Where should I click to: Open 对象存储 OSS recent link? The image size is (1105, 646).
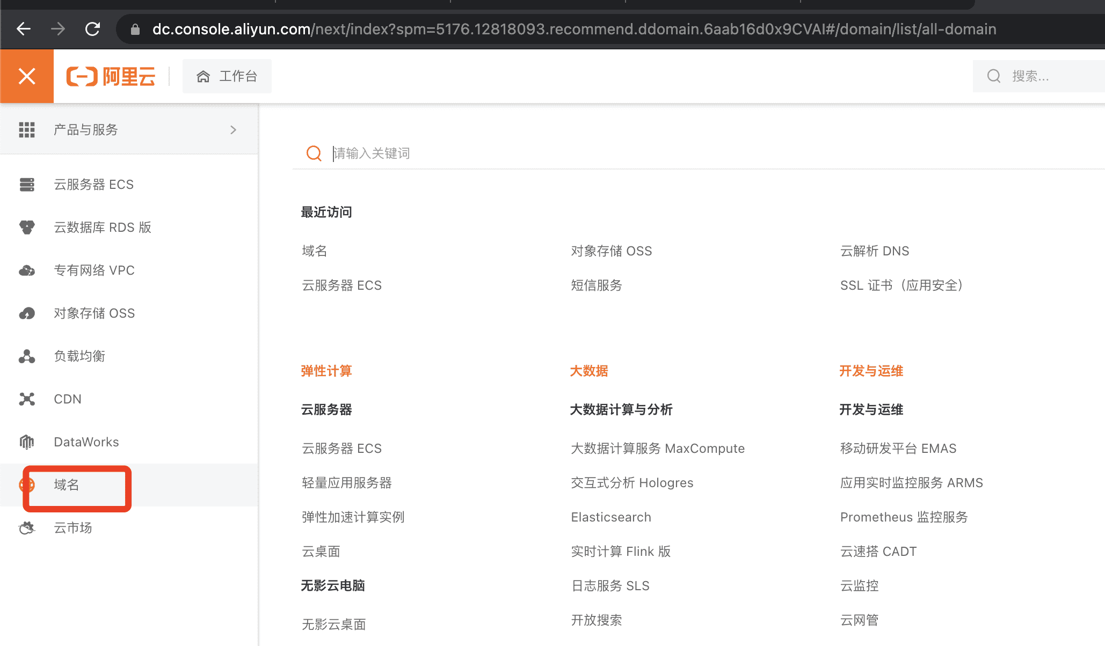click(611, 251)
